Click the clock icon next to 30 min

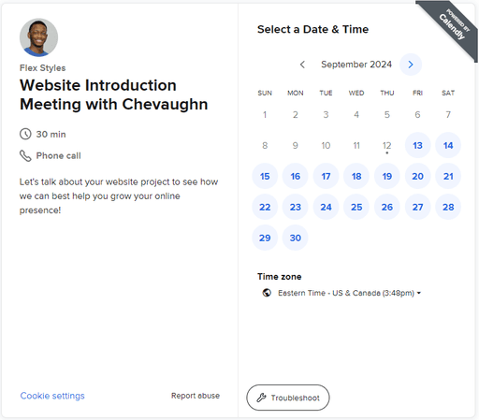coord(25,134)
